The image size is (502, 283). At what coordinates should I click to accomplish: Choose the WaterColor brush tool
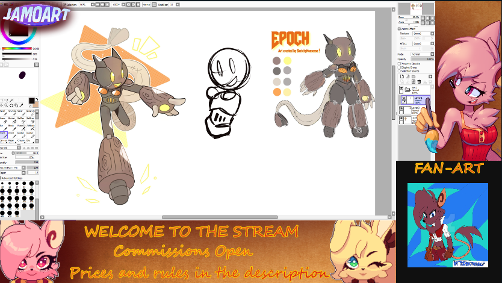22,128
